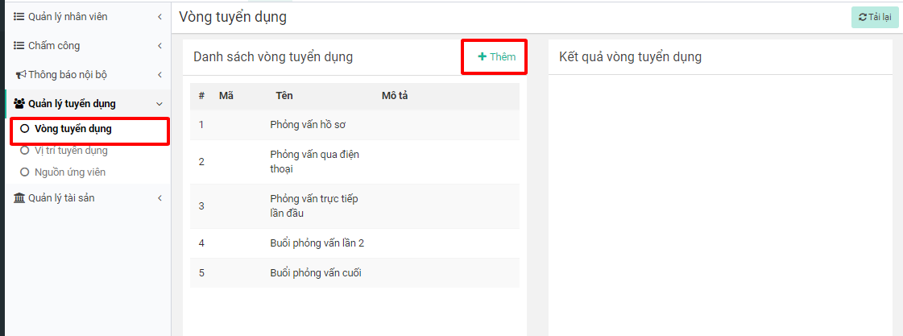Expand the Quản lý tài sản chevron
The width and height of the screenshot is (903, 336).
click(x=159, y=198)
